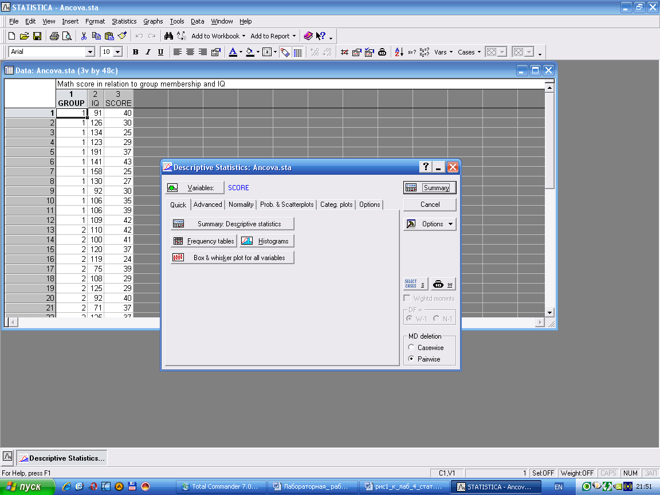This screenshot has height=495, width=660.
Task: Click the Copy icon in toolbar
Action: [x=96, y=36]
